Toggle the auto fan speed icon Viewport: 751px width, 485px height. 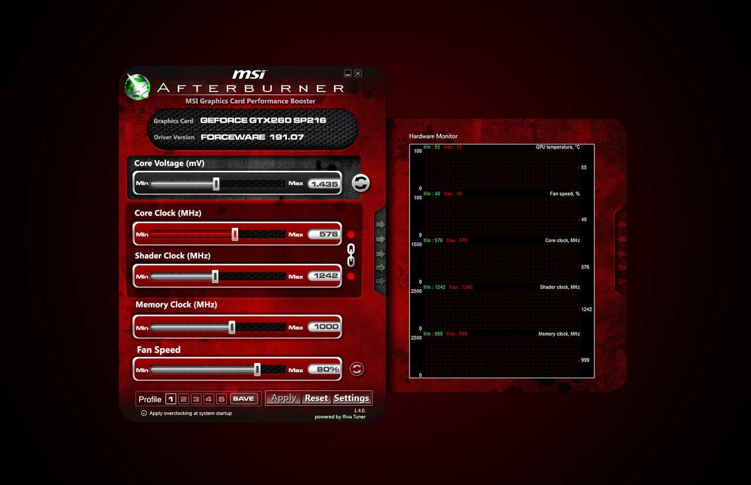357,369
